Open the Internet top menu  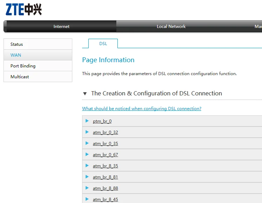tap(61, 27)
